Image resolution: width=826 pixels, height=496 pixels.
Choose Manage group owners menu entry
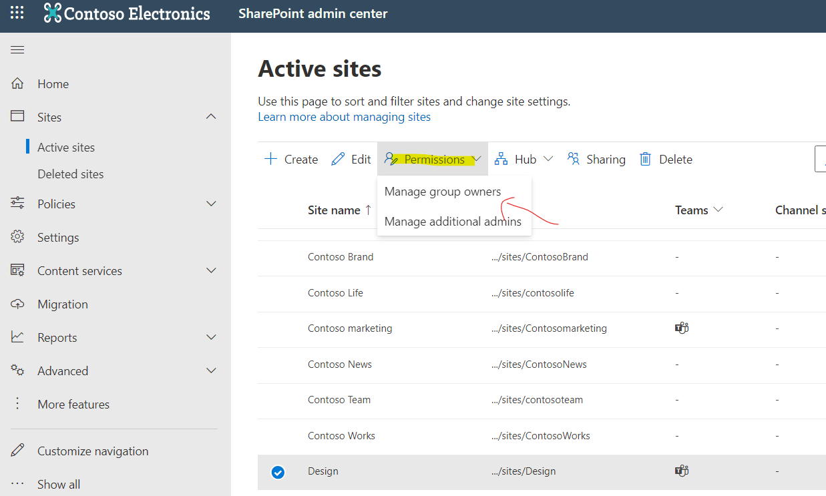click(x=443, y=192)
